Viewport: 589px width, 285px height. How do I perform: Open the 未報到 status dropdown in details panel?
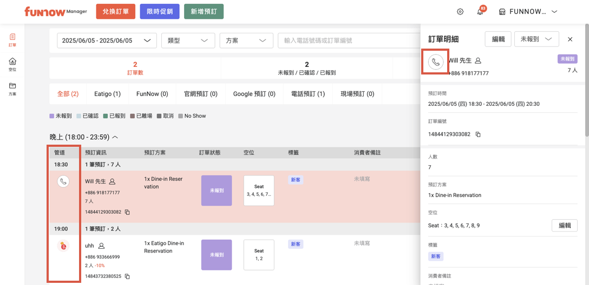pyautogui.click(x=536, y=39)
